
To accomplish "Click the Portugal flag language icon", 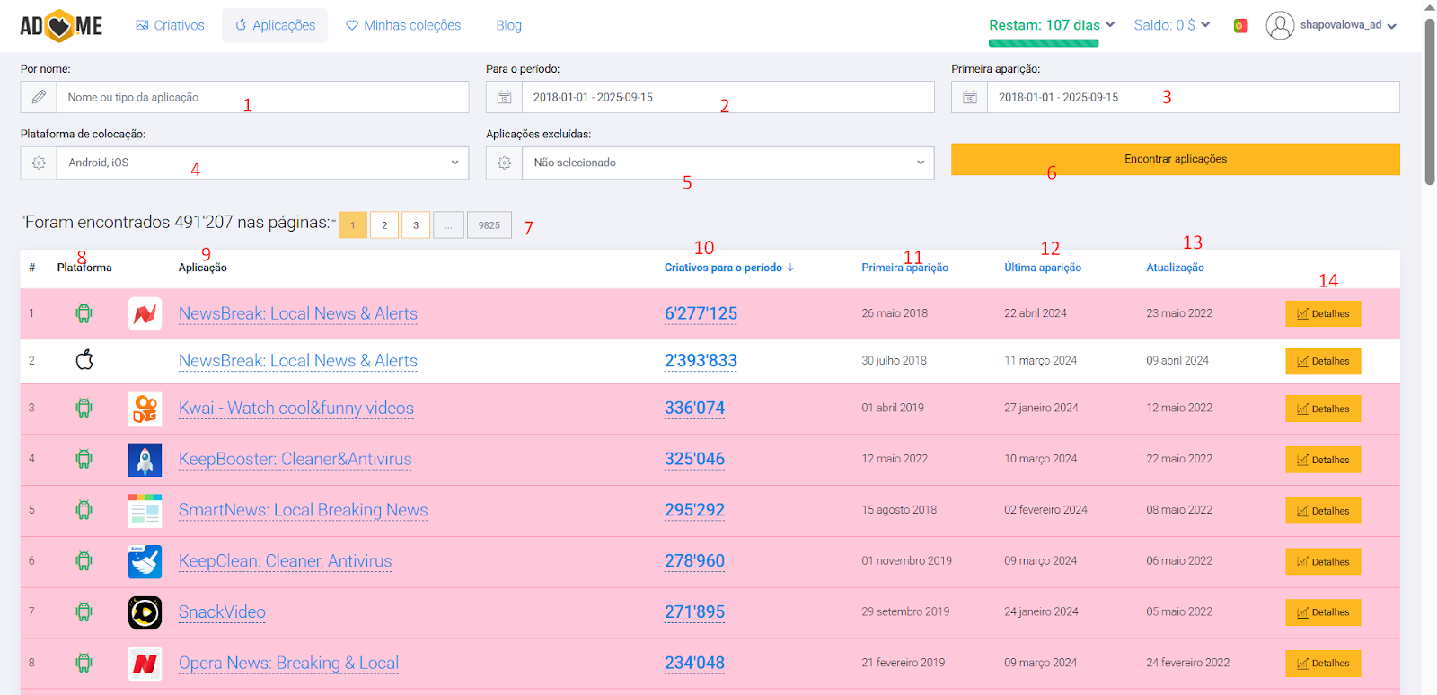I will pyautogui.click(x=1240, y=26).
